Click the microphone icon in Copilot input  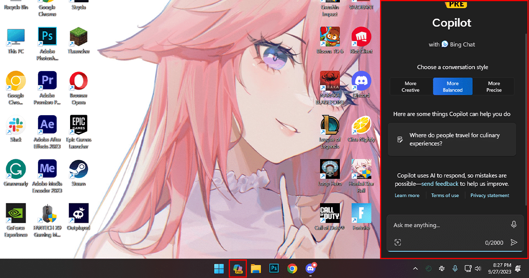point(514,225)
